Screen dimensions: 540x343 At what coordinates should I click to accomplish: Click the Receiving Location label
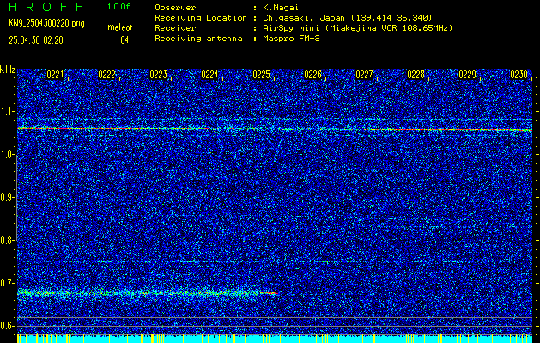pyautogui.click(x=201, y=18)
